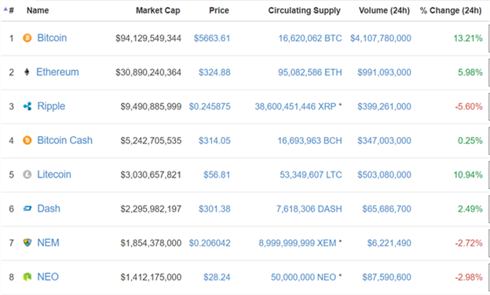The height and width of the screenshot is (295, 490).
Task: Click the Ethereum diamond logo icon
Action: coord(27,72)
